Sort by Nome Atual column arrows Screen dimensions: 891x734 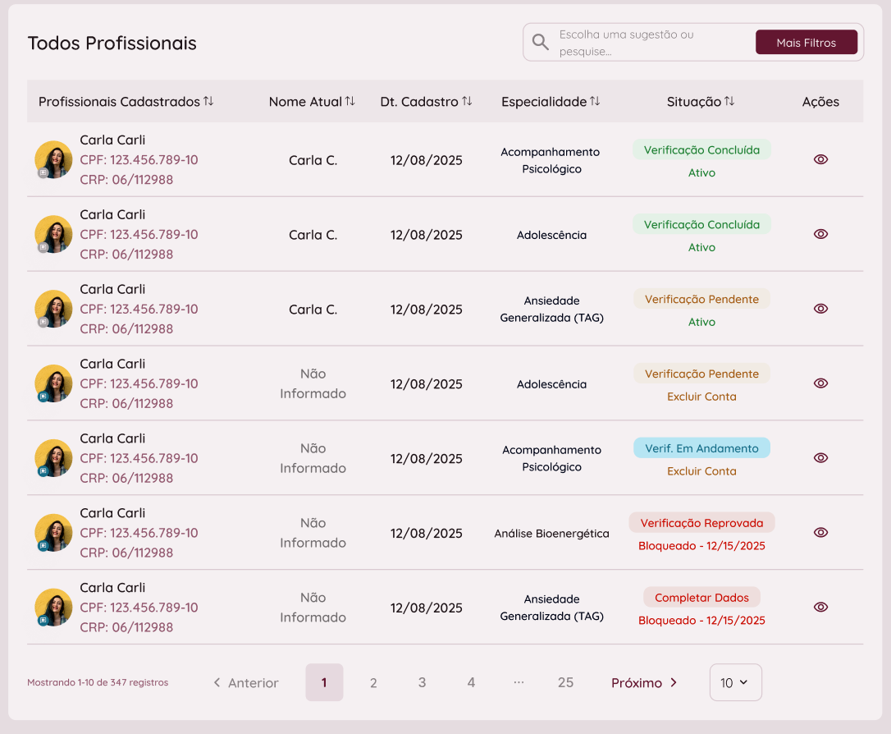[350, 101]
